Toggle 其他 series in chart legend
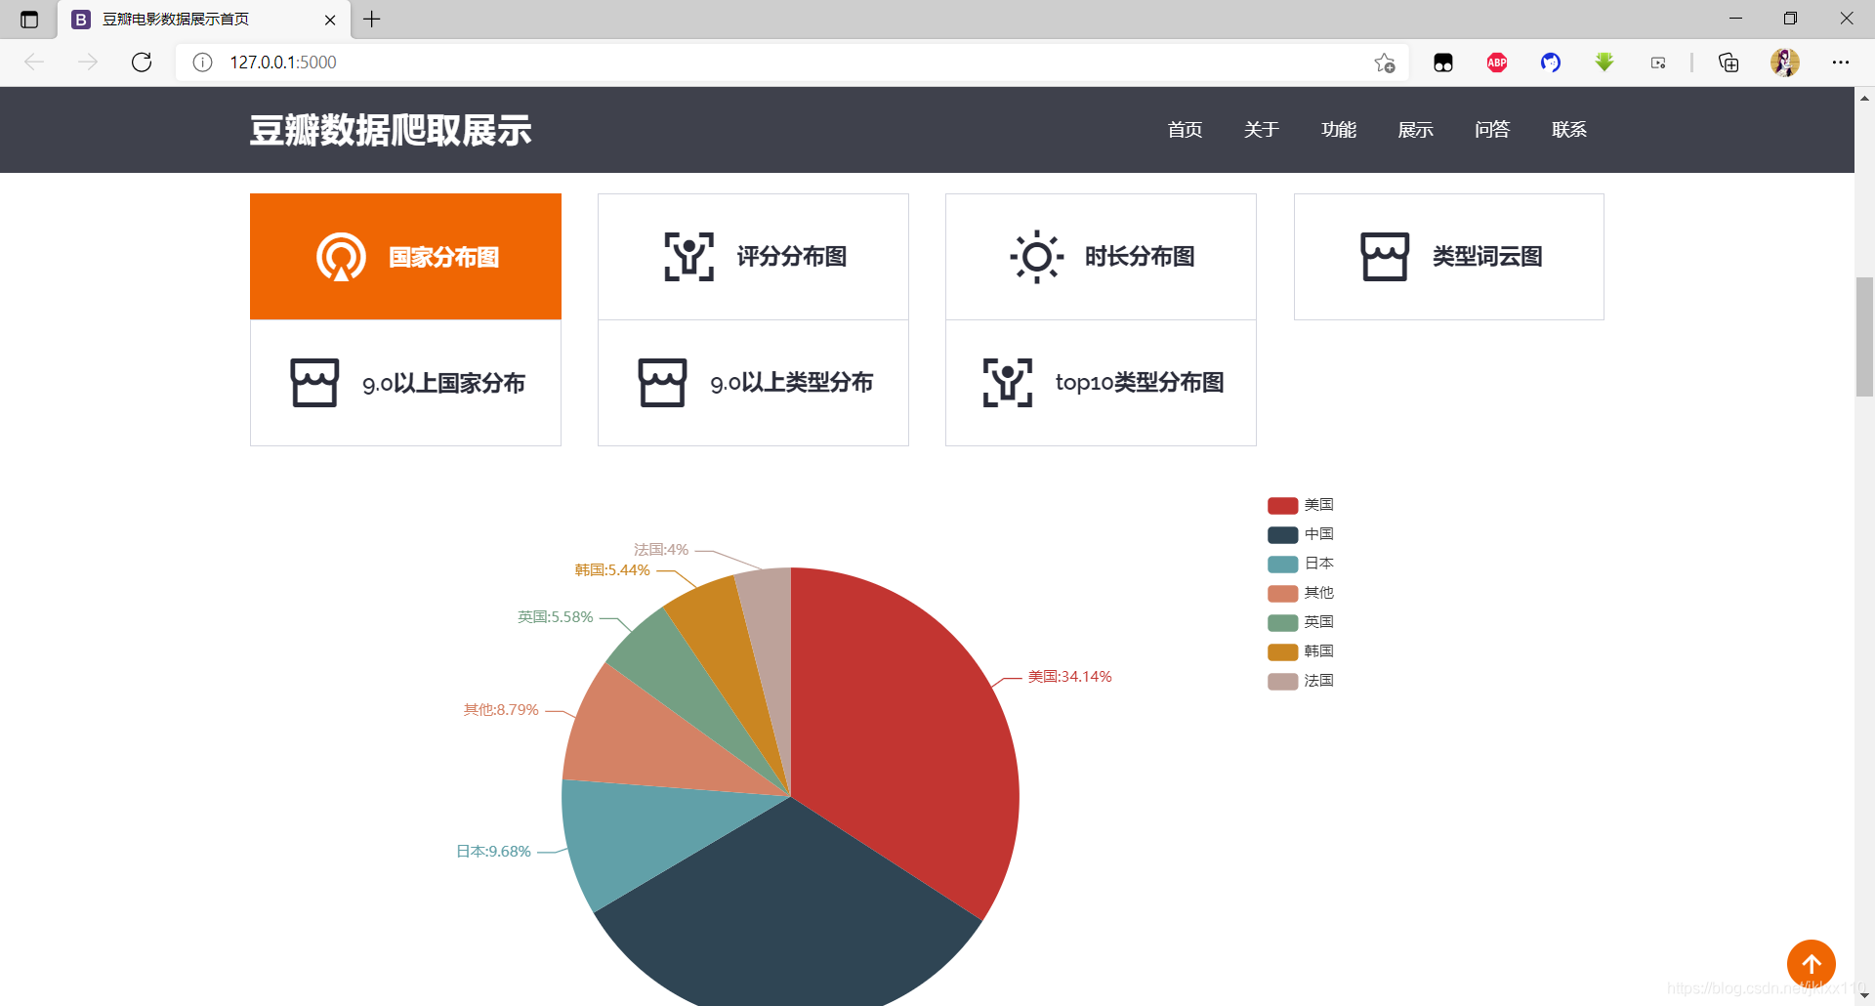This screenshot has width=1875, height=1006. coord(1301,593)
